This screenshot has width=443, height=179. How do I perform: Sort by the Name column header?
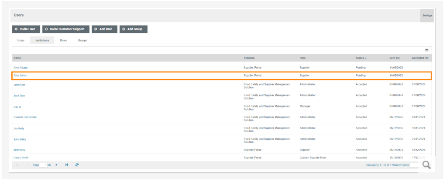[x=17, y=58]
